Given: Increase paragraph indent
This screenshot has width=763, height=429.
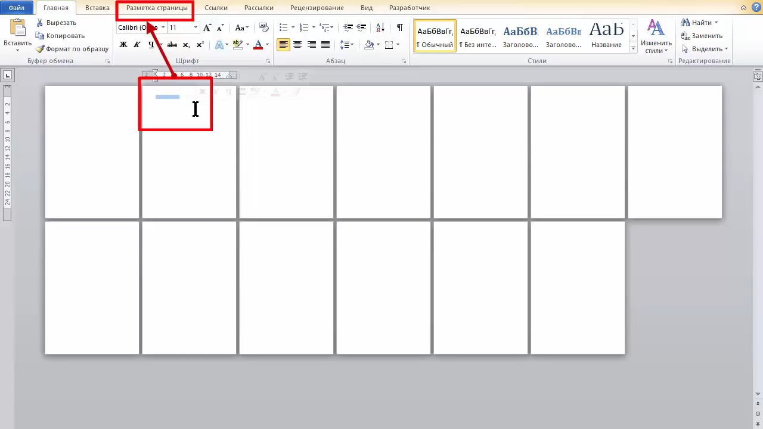Looking at the screenshot, I should pos(362,27).
